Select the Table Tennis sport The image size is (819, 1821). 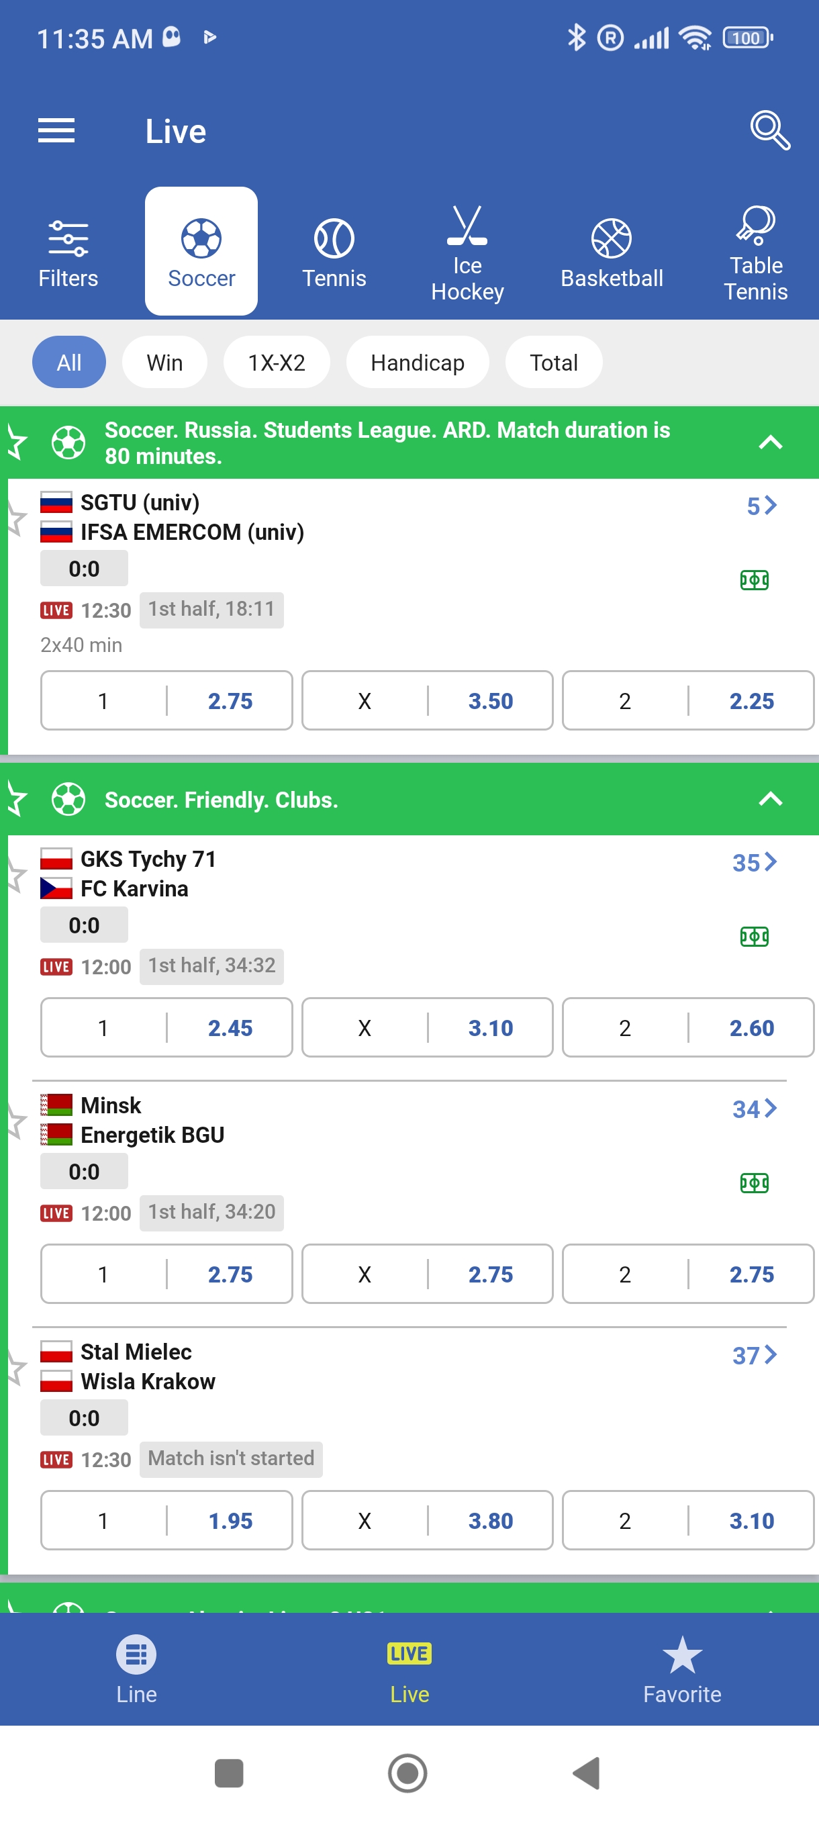[x=755, y=252]
